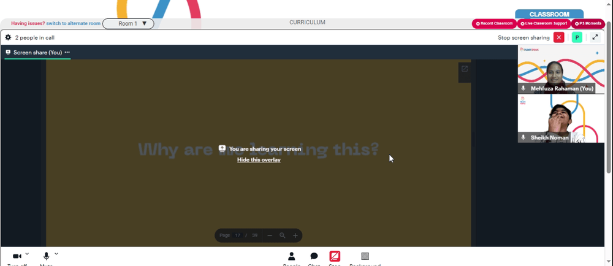Click '2 people in call' text
Viewport: 613px width, 266px height.
[35, 38]
